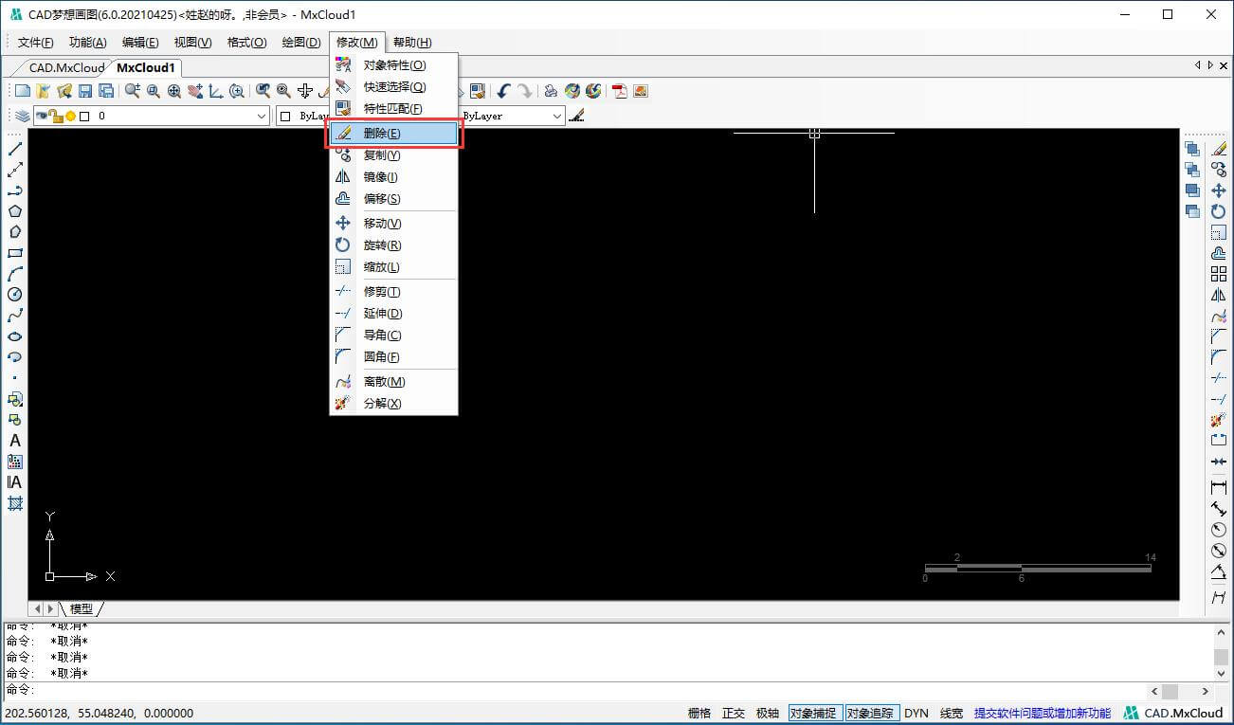Click the Erase tool in right toolbar
The image size is (1234, 725).
[x=1219, y=149]
